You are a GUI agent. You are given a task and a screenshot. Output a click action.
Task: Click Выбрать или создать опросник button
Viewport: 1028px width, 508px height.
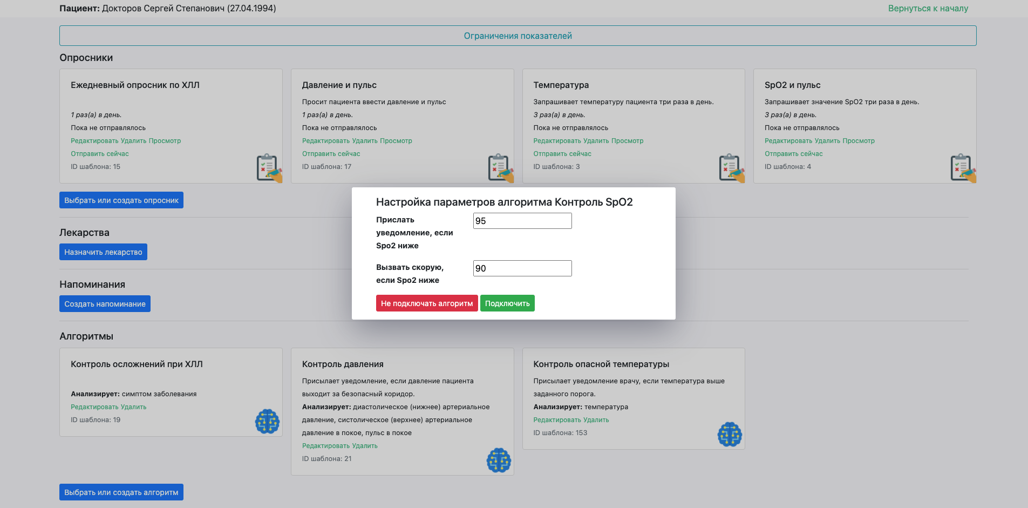pos(121,200)
